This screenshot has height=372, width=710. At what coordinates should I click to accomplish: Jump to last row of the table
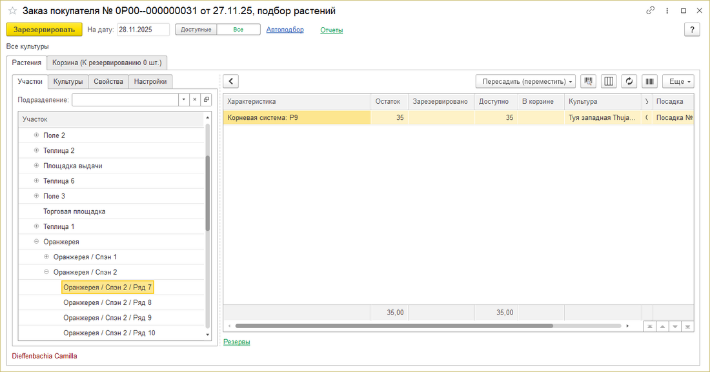pyautogui.click(x=688, y=326)
